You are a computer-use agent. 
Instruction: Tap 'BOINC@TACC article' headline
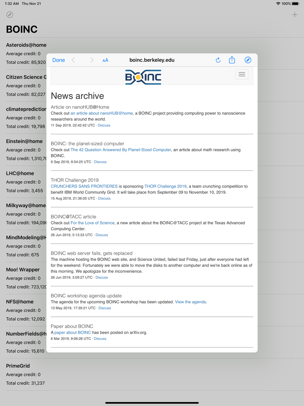74,217
